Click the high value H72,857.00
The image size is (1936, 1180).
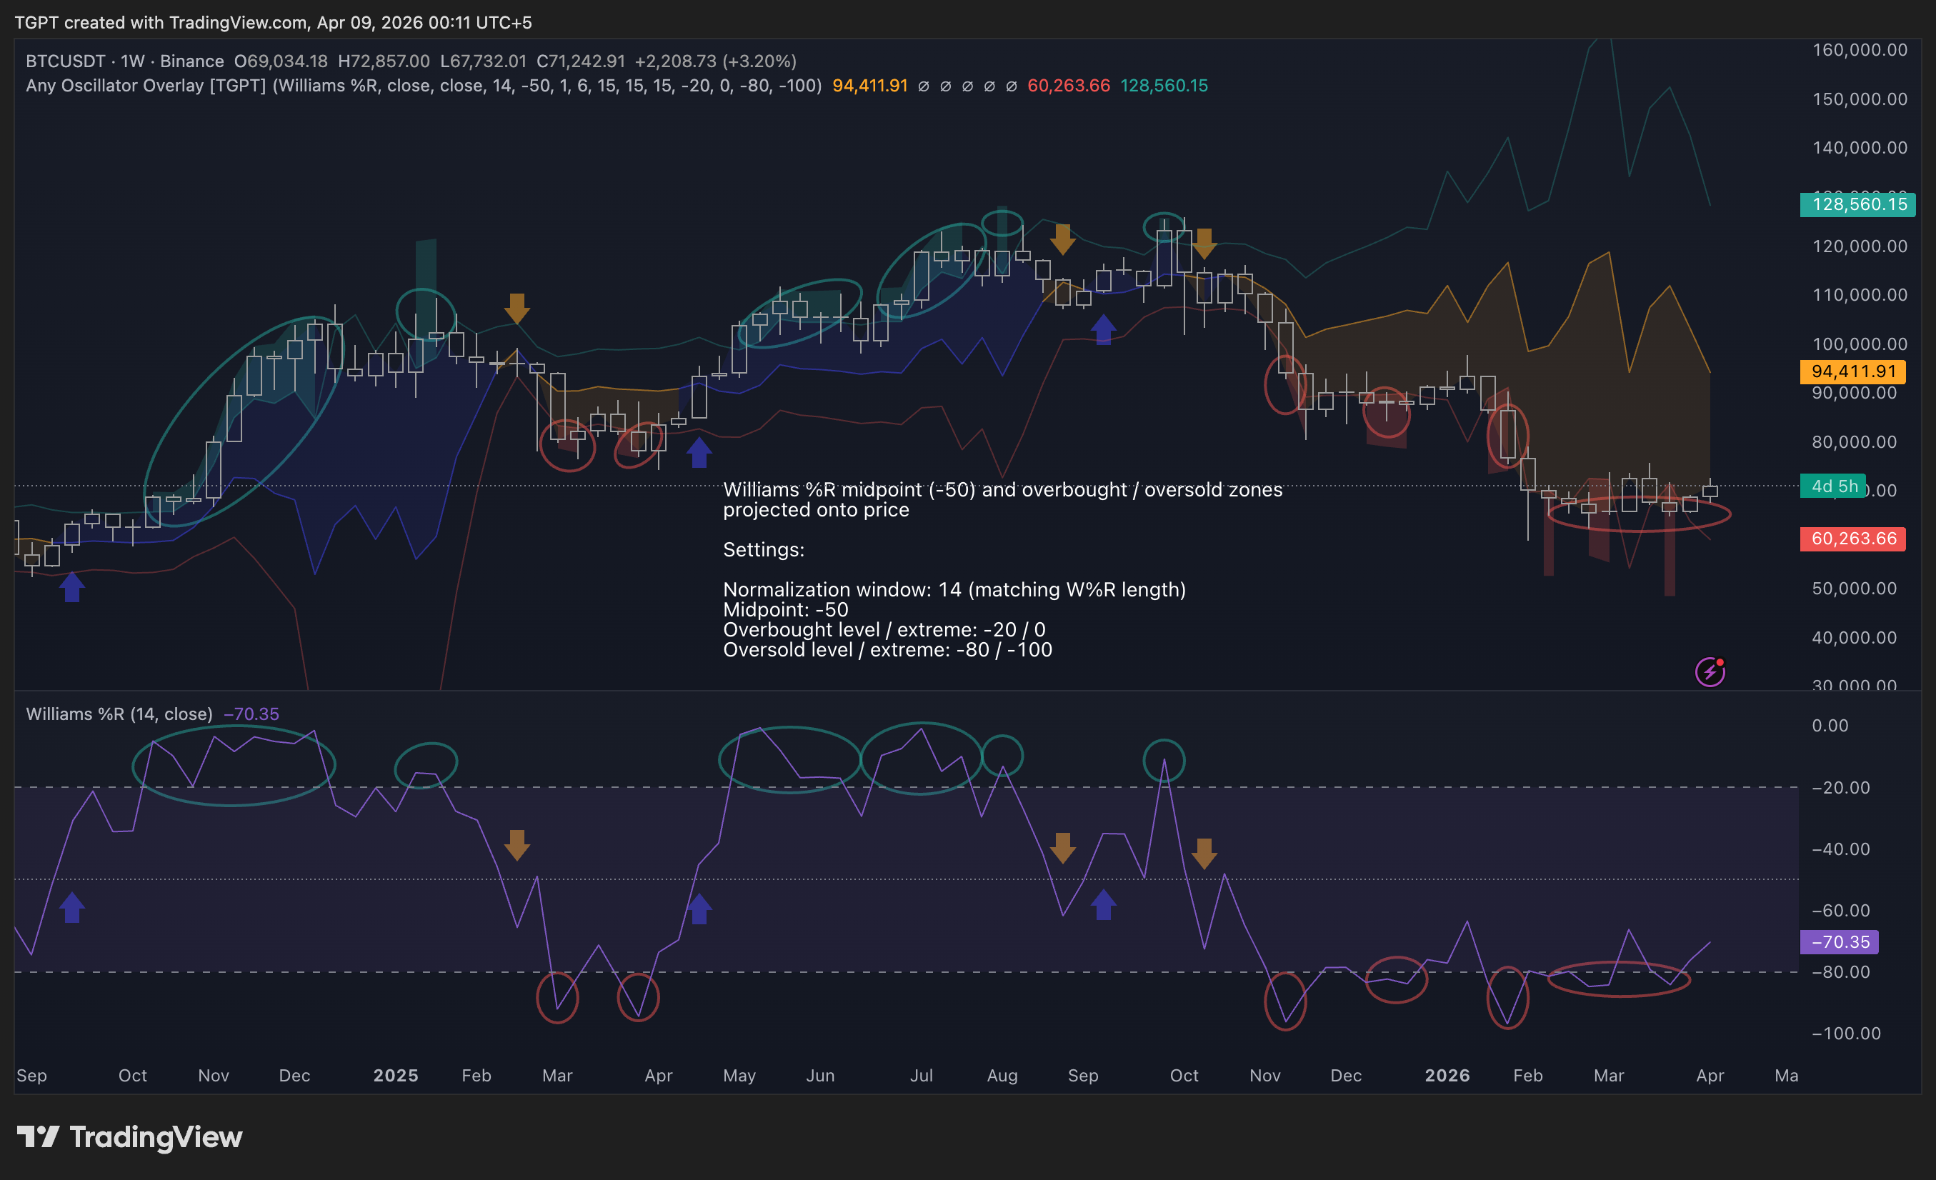tap(384, 61)
